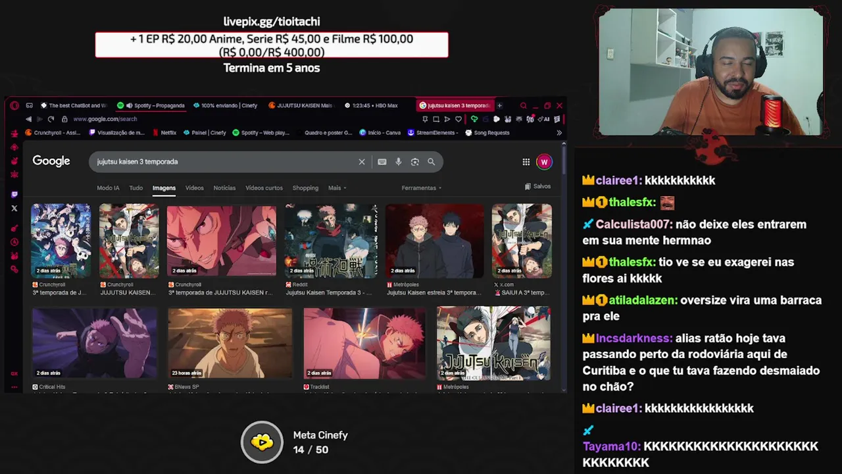Open the Google account avatar W
This screenshot has height=474, width=842.
tap(544, 162)
